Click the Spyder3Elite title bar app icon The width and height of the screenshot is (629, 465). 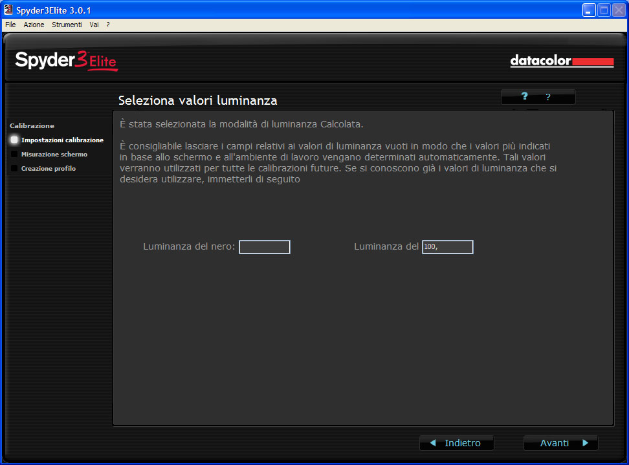[x=8, y=10]
